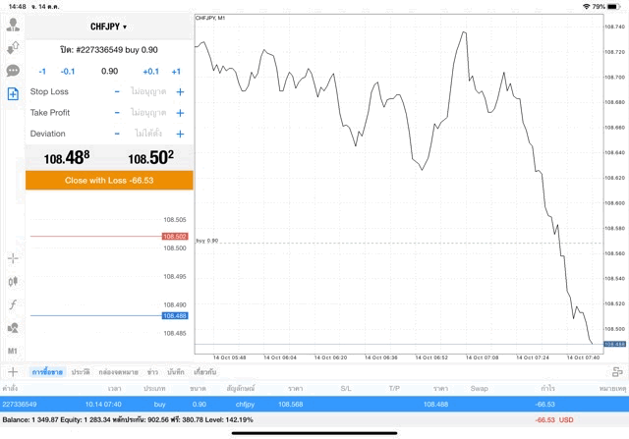Switch to the ประวัติ history tab
This screenshot has height=439, width=629.
[80, 372]
